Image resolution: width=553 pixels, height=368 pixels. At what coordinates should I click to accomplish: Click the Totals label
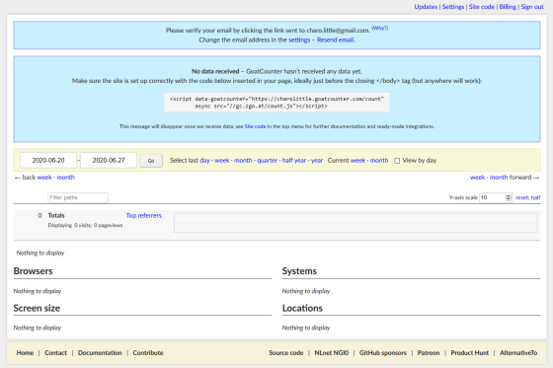56,215
